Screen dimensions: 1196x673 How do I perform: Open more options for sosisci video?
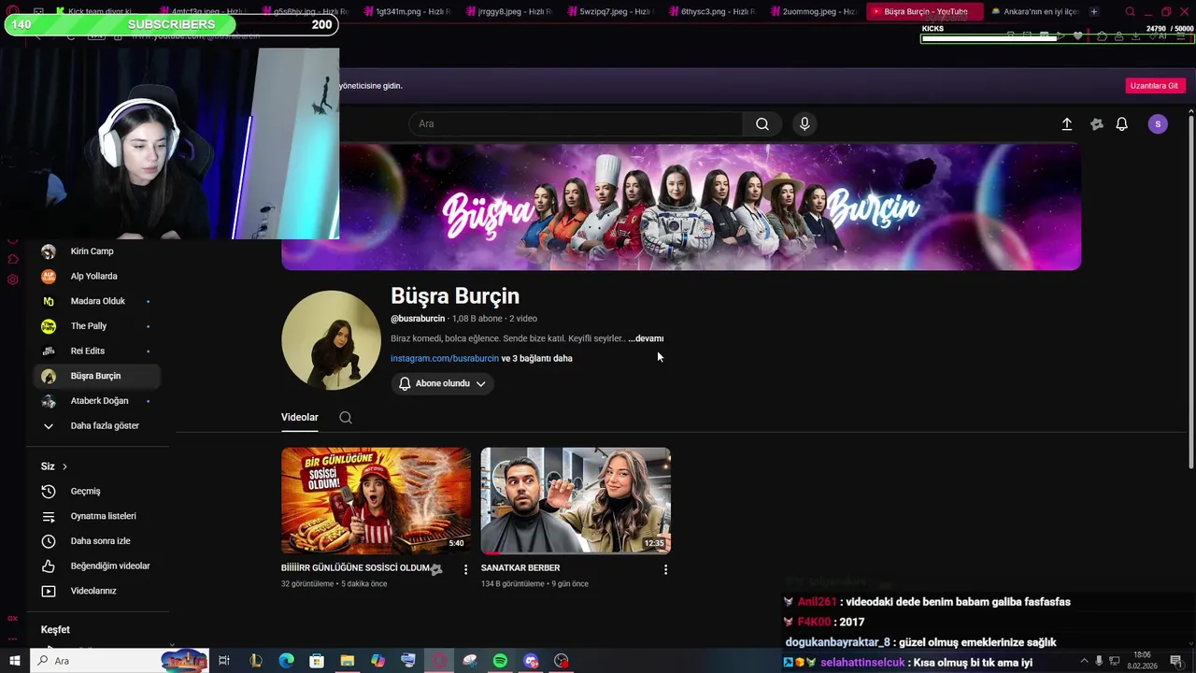[465, 569]
